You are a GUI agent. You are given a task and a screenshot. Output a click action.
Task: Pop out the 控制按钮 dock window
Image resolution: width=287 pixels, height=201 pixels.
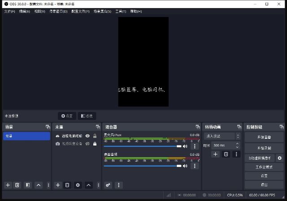click(282, 127)
